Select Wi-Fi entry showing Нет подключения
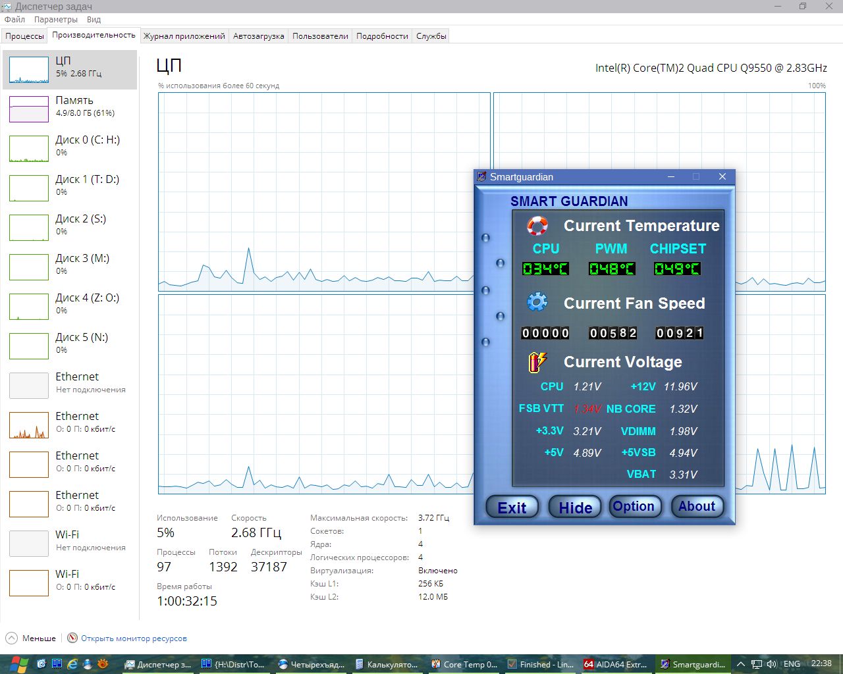The width and height of the screenshot is (843, 674). coord(70,544)
